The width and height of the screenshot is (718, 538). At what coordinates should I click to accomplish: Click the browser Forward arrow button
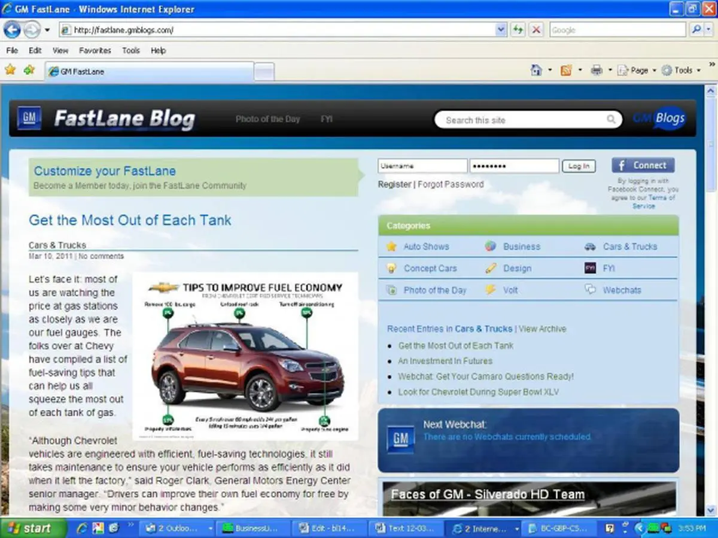31,29
